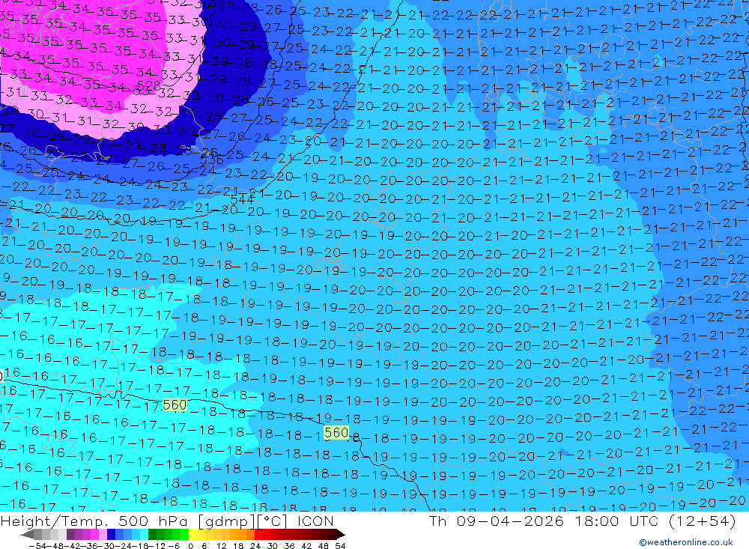
Task: Pick the dark green swatch at -18
Action: click(152, 534)
